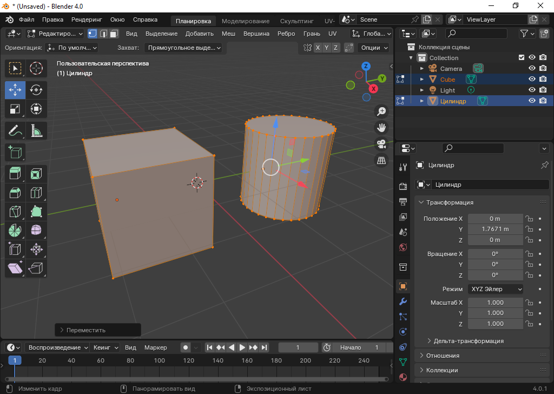Image resolution: width=554 pixels, height=394 pixels.
Task: Open the XYZ Euler rotation mode dropdown
Action: tap(496, 289)
